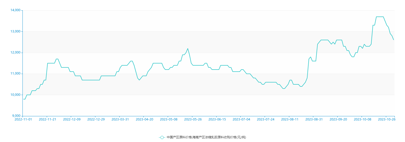Select the 2022-12-29 date label

96,119
